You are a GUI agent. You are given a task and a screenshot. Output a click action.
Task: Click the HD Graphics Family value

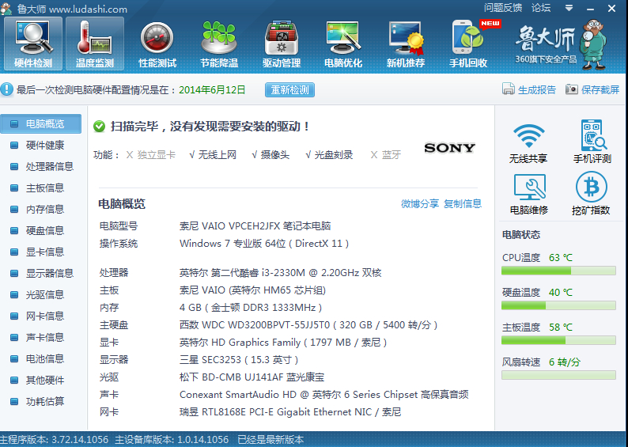(283, 343)
